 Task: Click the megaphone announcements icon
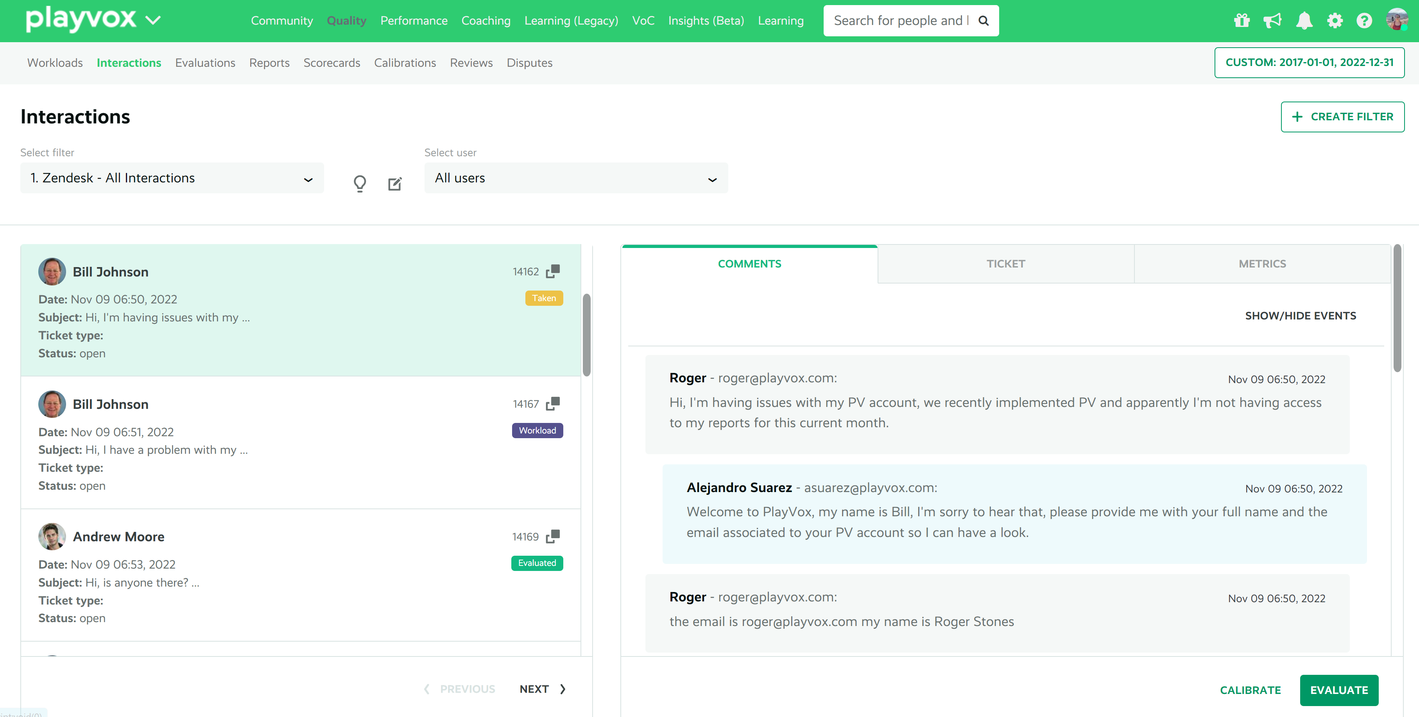coord(1273,20)
